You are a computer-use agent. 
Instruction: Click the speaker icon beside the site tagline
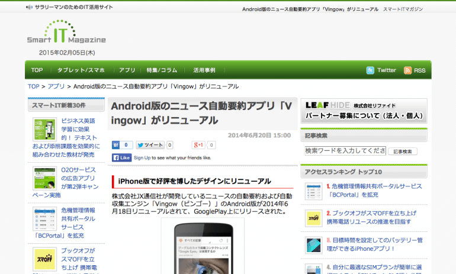click(30, 7)
